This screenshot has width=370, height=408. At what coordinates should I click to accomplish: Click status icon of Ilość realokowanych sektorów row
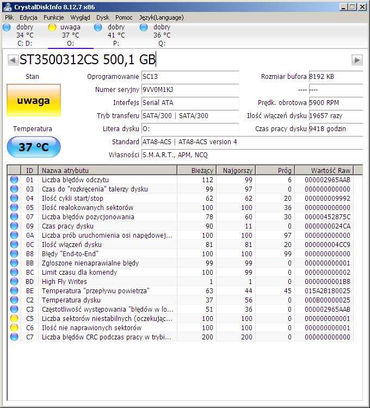pos(14,207)
